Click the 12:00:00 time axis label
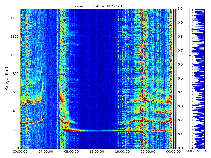211x158 pixels. pyautogui.click(x=97, y=152)
